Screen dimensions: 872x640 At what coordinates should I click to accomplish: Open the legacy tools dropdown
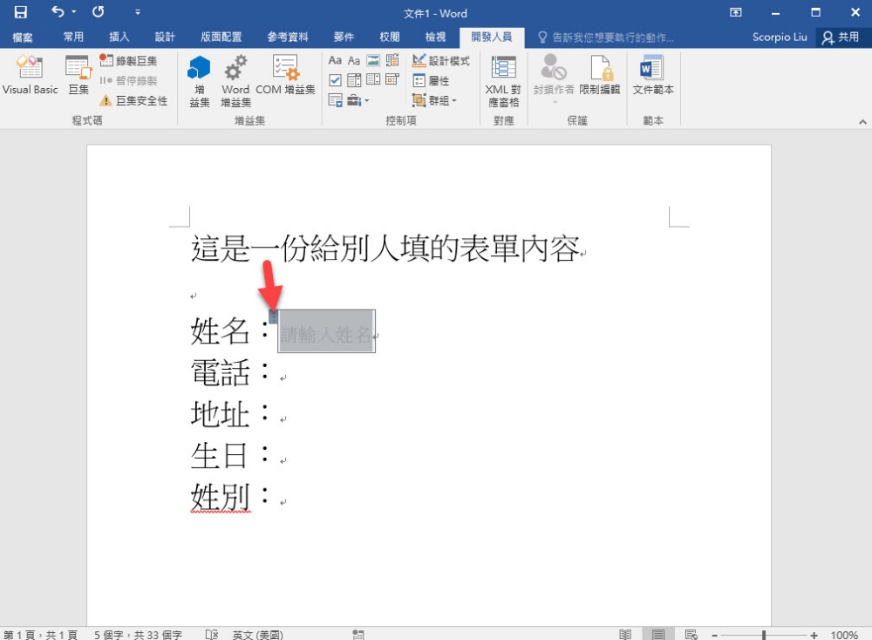pos(358,100)
